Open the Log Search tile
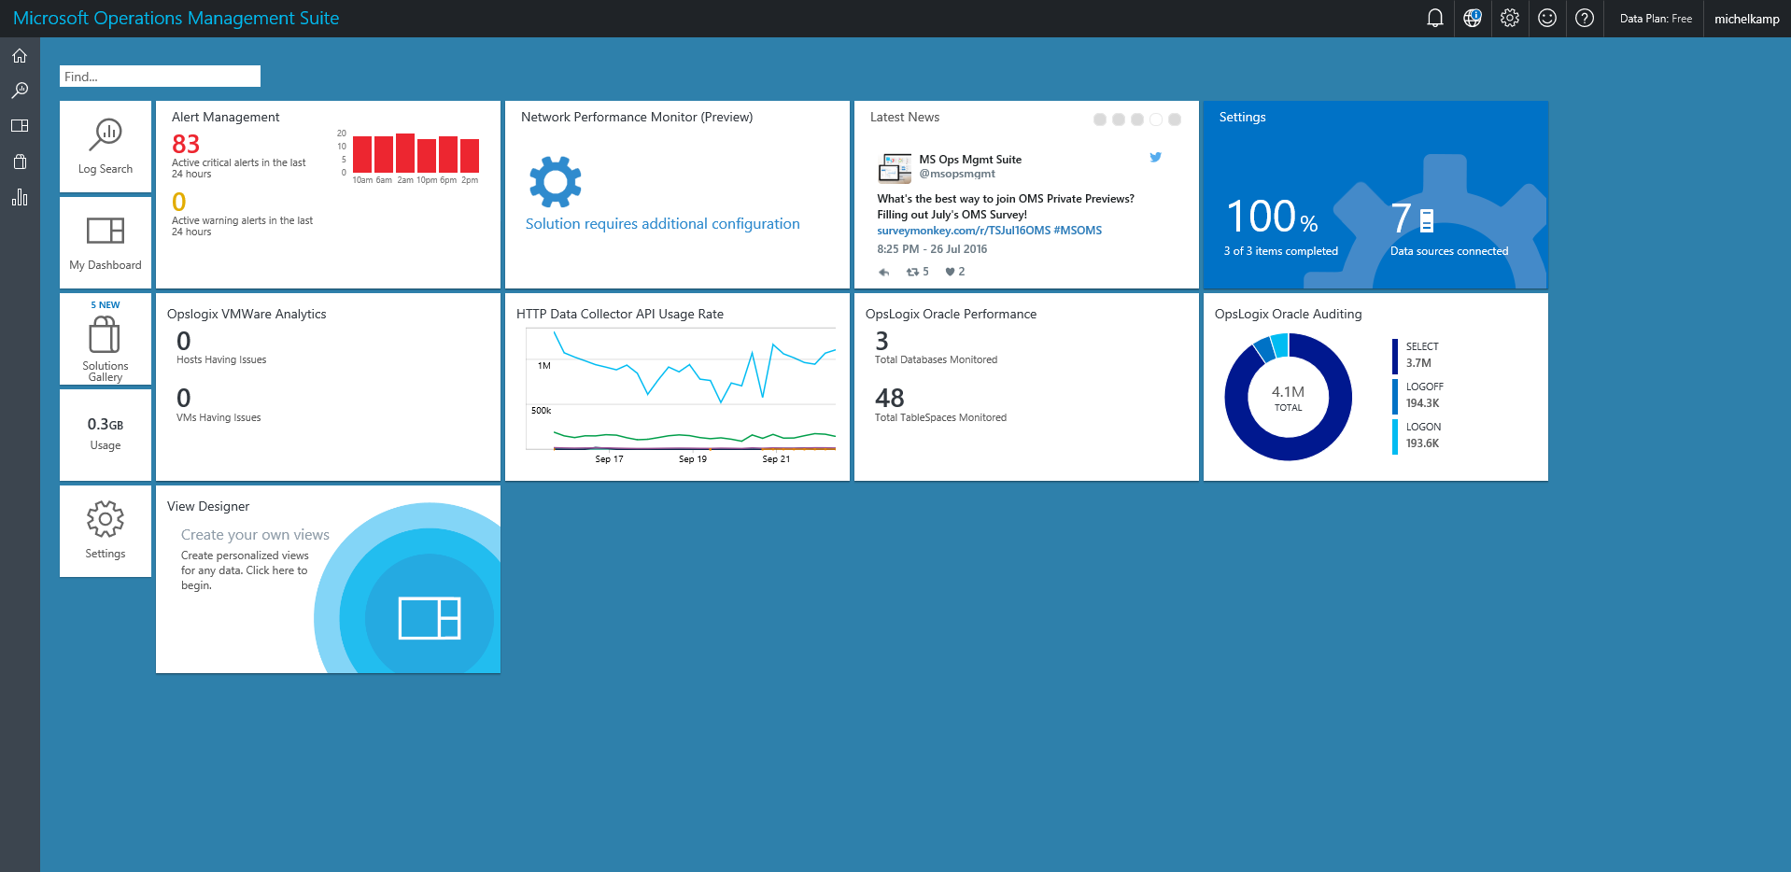Viewport: 1791px width, 872px height. point(106,147)
